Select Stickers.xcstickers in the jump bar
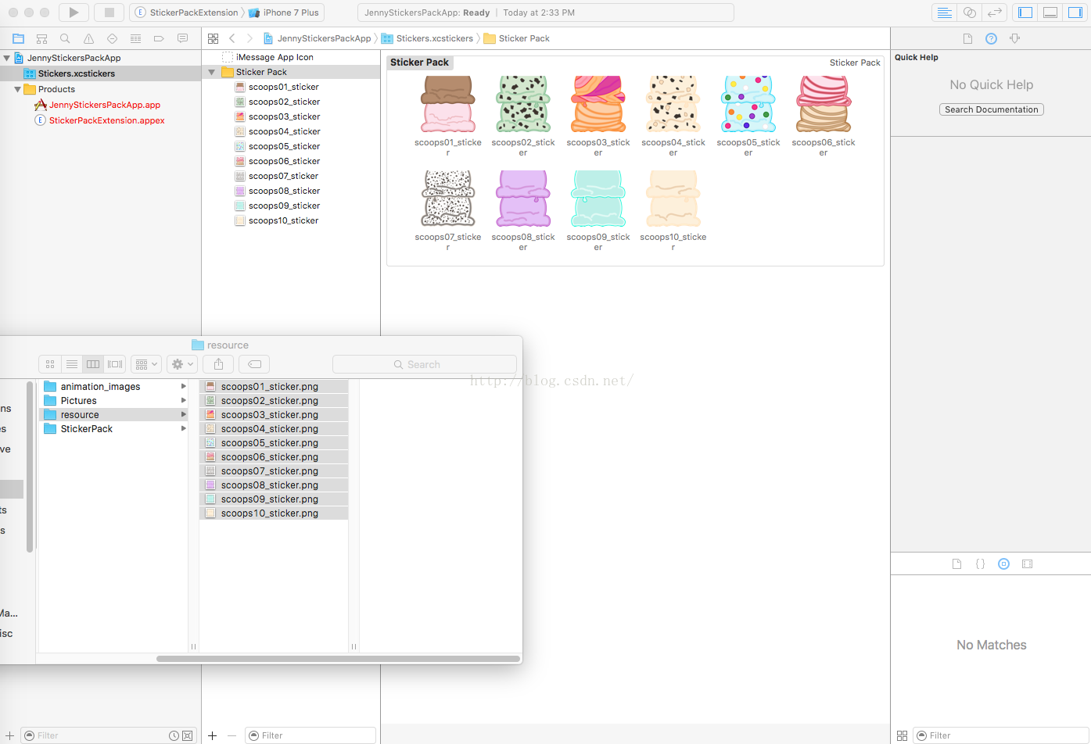 [434, 38]
